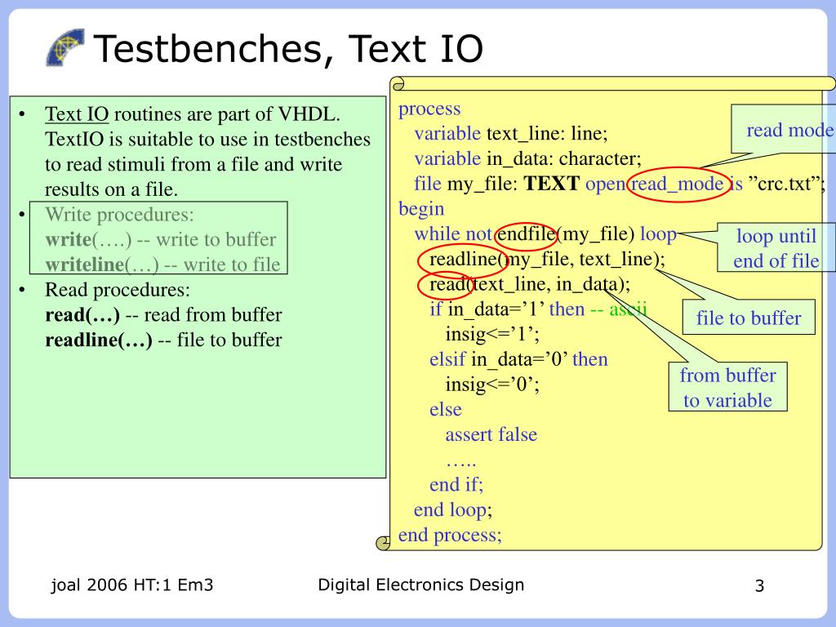Click the circled "read_mode" keyword in the code
This screenshot has width=836, height=627.
point(677,184)
